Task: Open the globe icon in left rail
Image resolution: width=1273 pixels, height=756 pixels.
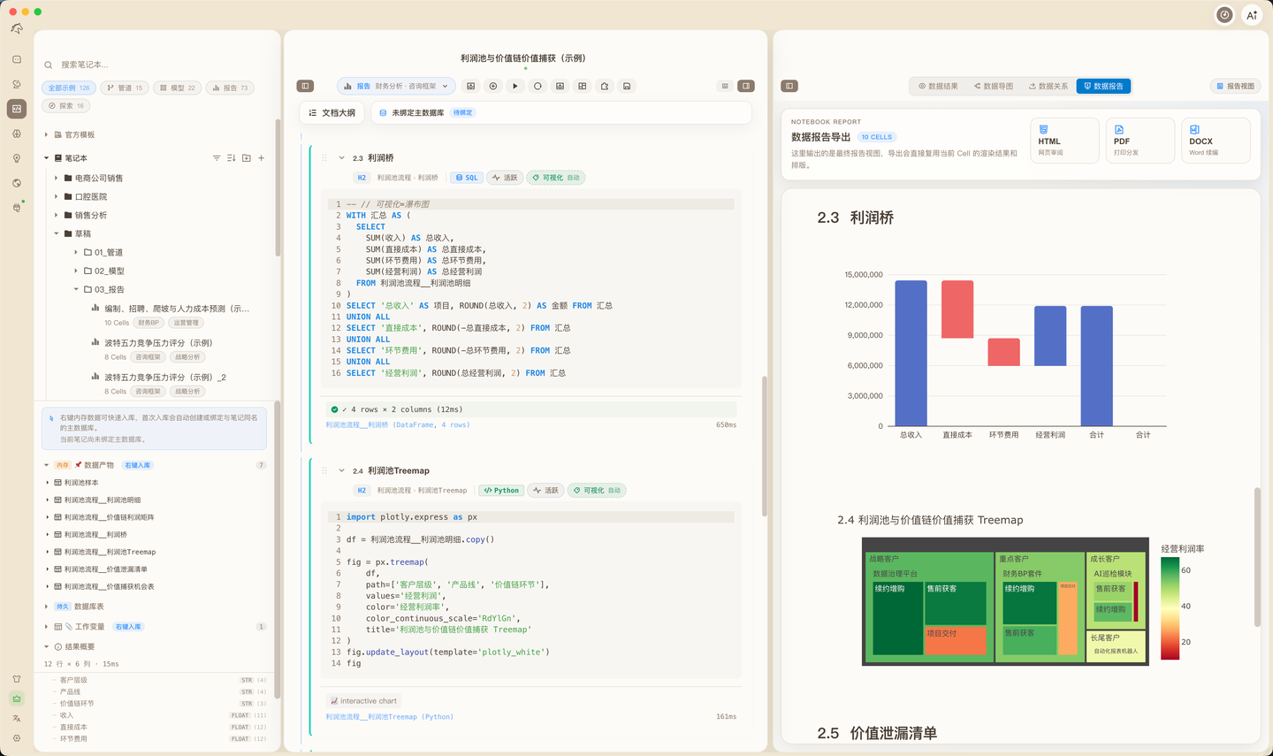Action: coord(17,183)
